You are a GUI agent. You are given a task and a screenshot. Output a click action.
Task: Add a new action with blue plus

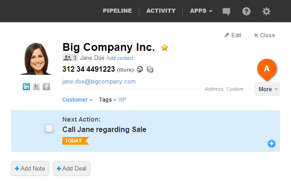[271, 143]
